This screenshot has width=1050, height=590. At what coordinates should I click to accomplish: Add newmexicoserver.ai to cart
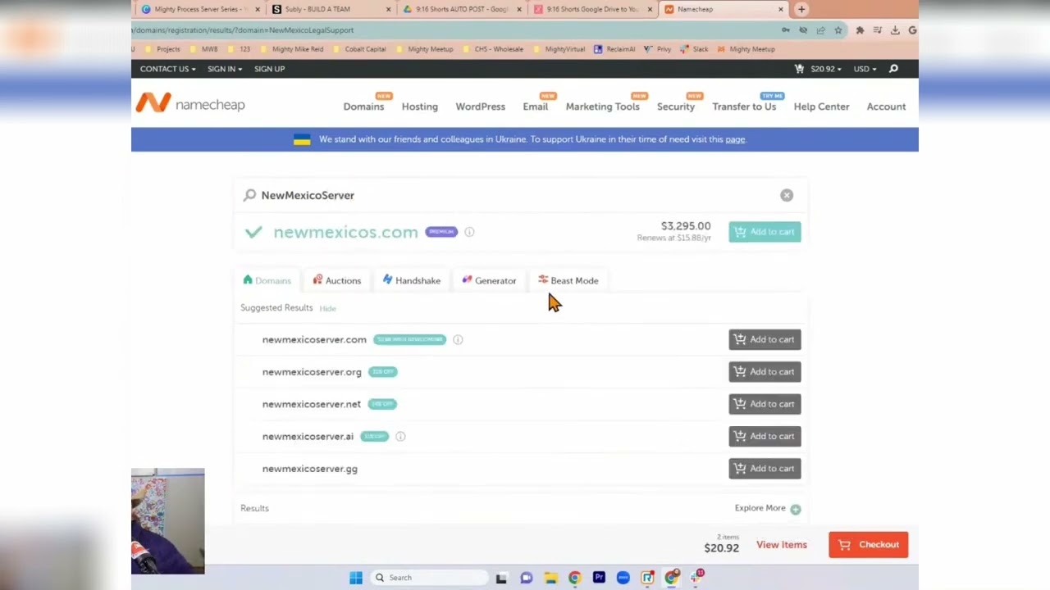click(x=765, y=436)
